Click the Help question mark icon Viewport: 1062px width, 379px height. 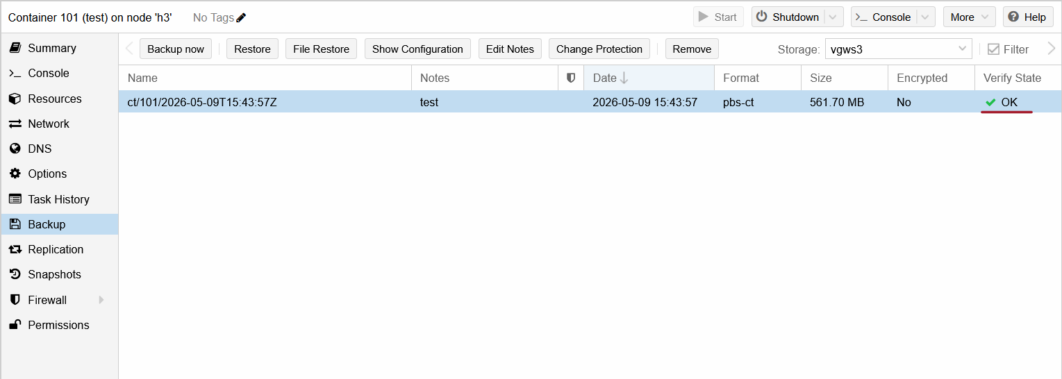pos(1015,17)
